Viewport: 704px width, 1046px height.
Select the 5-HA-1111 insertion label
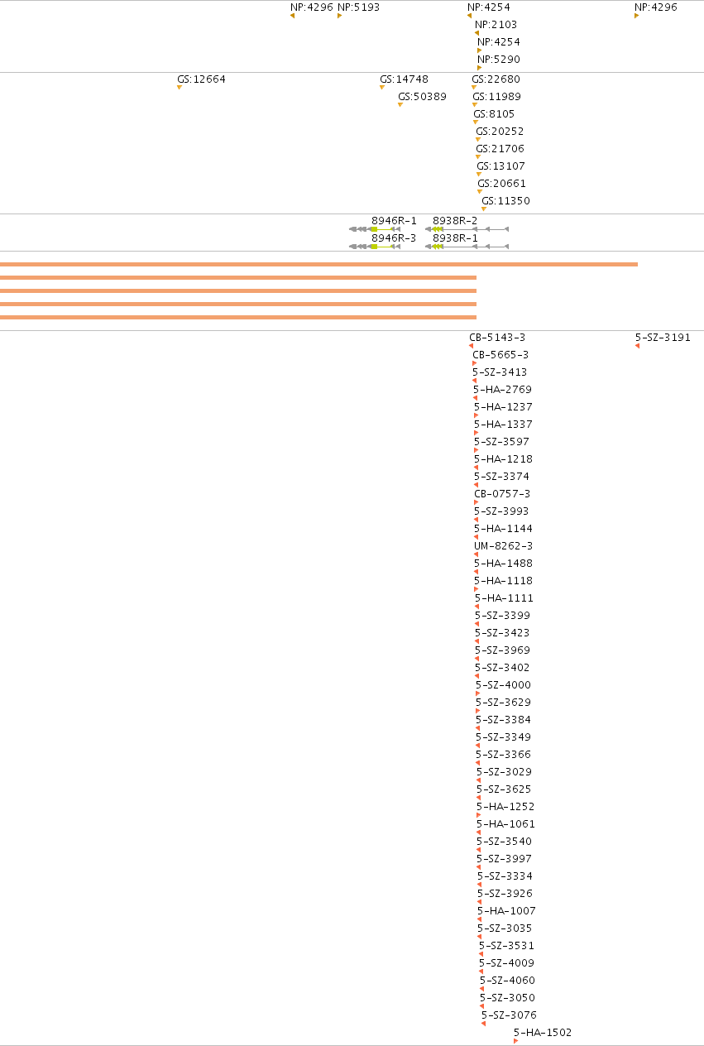504,598
